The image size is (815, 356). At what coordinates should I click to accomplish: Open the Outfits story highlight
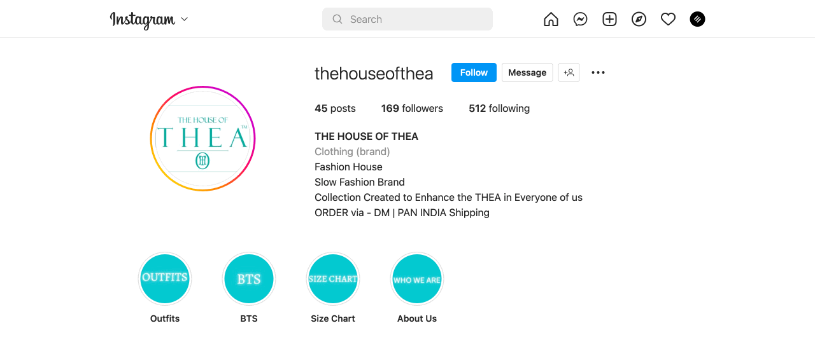(x=165, y=279)
